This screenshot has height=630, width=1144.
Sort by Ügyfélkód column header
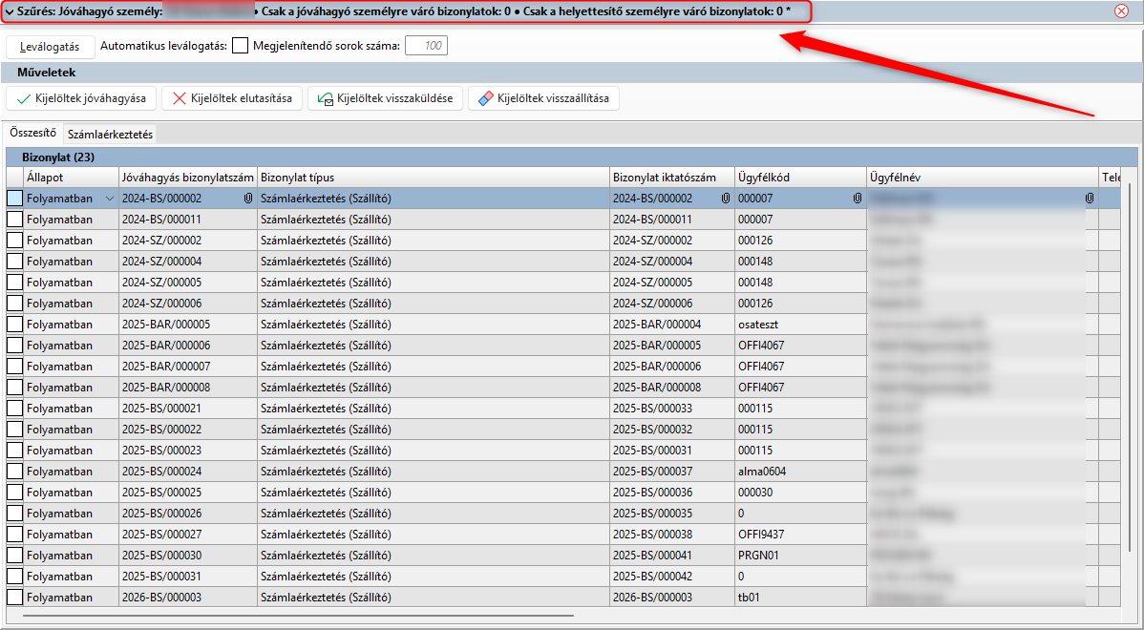point(800,178)
